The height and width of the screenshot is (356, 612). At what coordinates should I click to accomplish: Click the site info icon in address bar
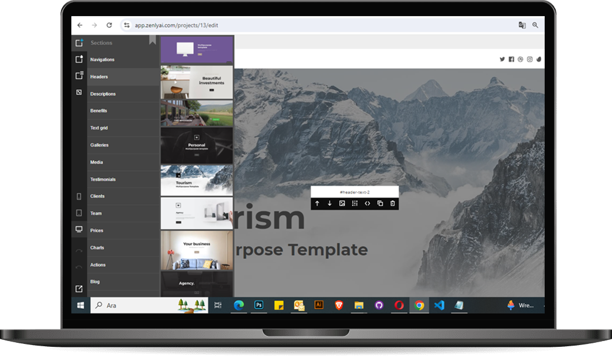click(127, 25)
